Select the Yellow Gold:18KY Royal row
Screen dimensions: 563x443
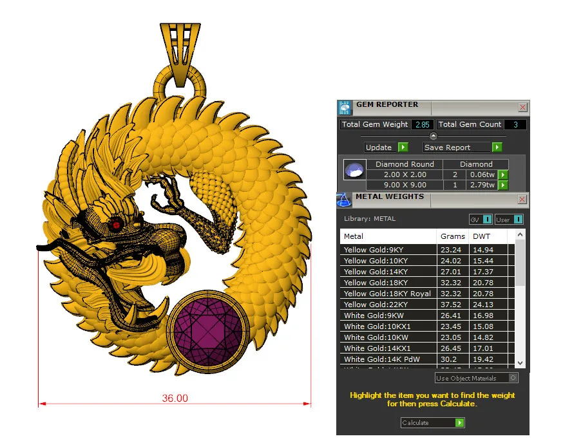pyautogui.click(x=427, y=294)
